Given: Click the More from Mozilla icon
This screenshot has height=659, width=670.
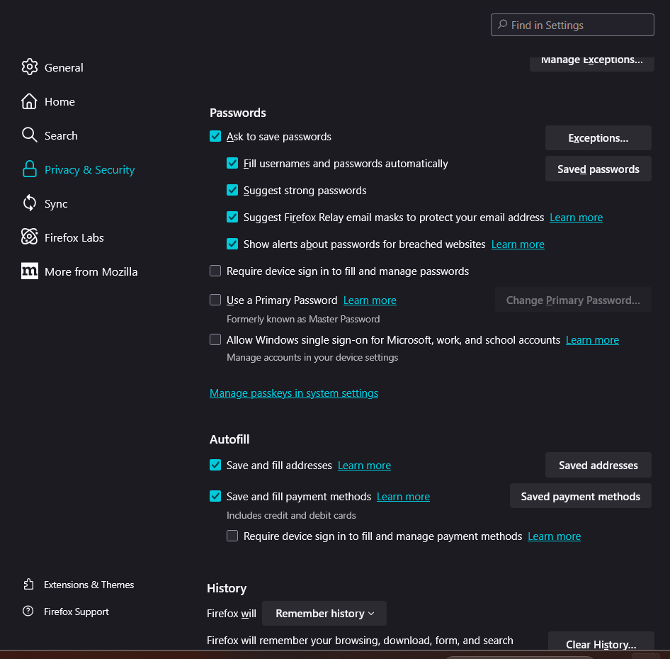Looking at the screenshot, I should pos(30,271).
